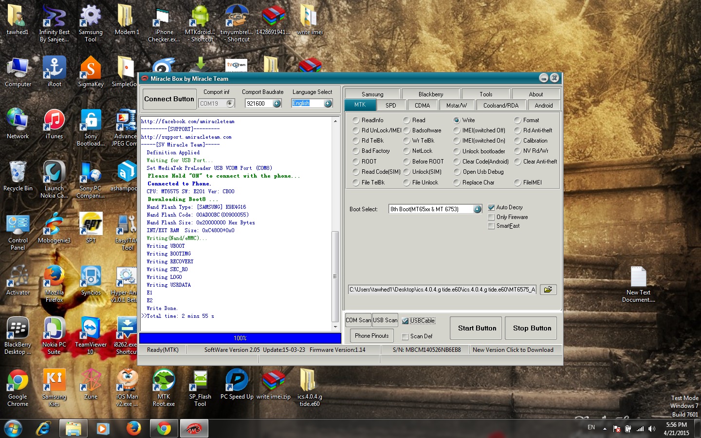The height and width of the screenshot is (438, 701).
Task: Click Miracle Box taskbar icon
Action: pyautogui.click(x=194, y=429)
